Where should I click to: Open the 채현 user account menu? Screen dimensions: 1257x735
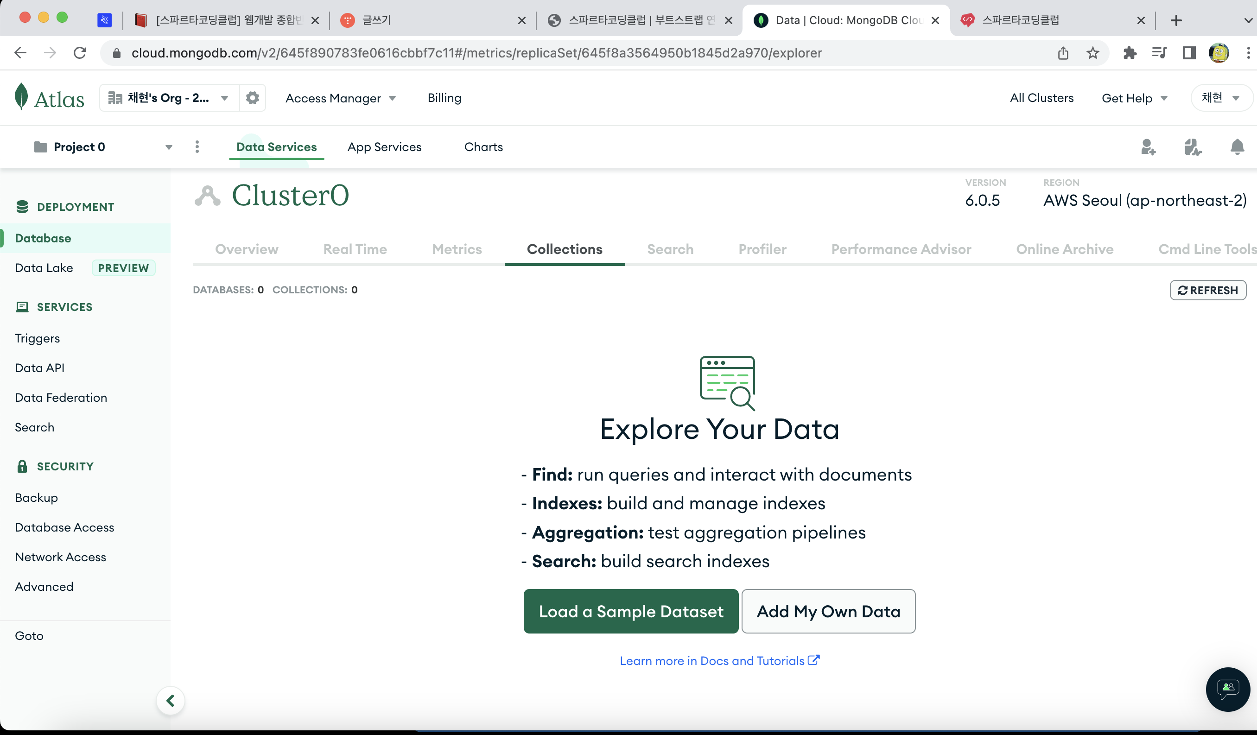click(1221, 98)
